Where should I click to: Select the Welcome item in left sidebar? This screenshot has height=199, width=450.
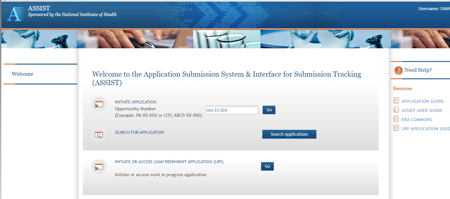(22, 74)
